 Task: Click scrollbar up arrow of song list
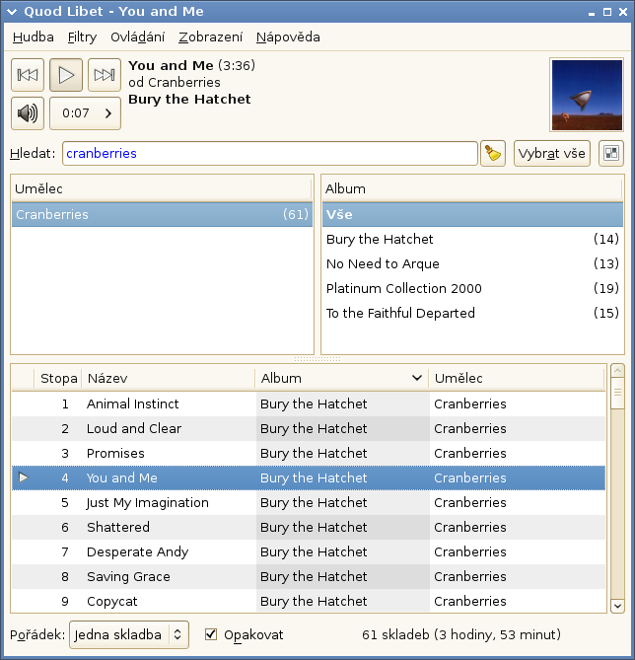[617, 371]
